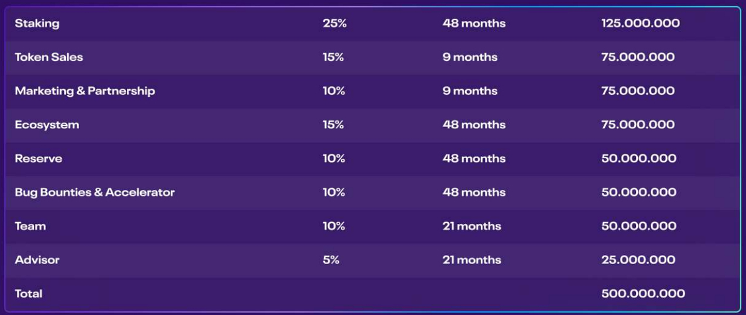The image size is (746, 315).
Task: Select the Advisor row label
Action: pyautogui.click(x=37, y=260)
